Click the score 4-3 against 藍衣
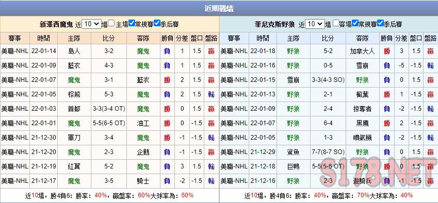 109,65
